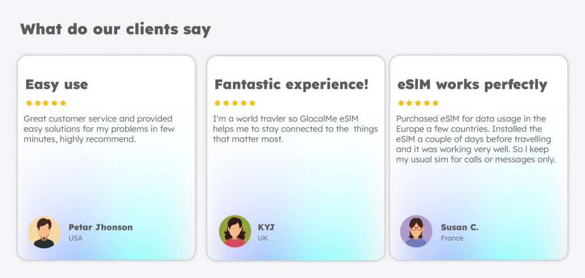Screen dimensions: 585x278
Task: Click last star in eSIM works perfectly review
Action: coord(435,103)
